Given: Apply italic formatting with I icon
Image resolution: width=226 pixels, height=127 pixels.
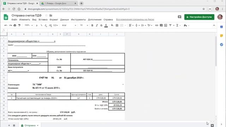Looking at the screenshot, I should click(97, 25).
